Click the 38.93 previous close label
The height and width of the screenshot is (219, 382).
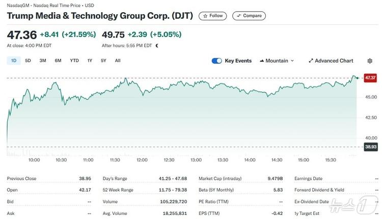(370, 147)
